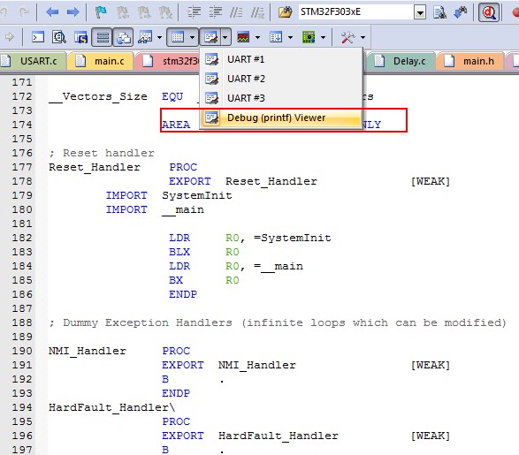
Task: Insert a bookmark with the flag icon
Action: (101, 12)
